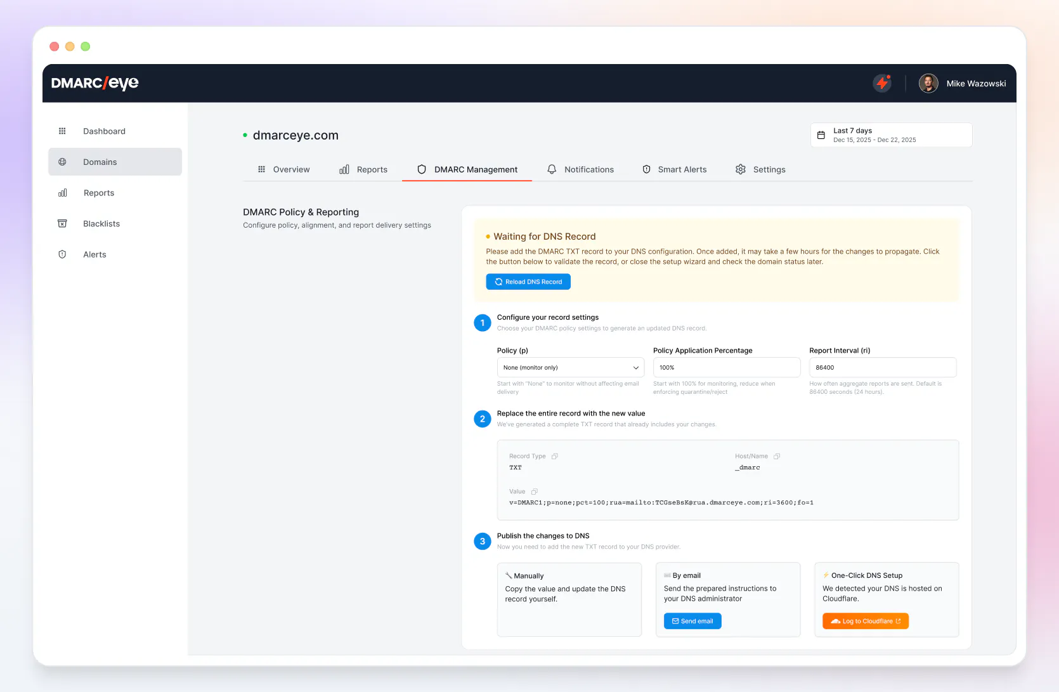Image resolution: width=1059 pixels, height=692 pixels.
Task: Go to Dashboard in the sidebar
Action: click(x=115, y=131)
